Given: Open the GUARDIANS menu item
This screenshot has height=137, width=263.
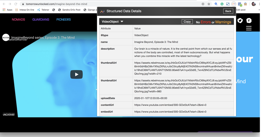Looking at the screenshot, I should pos(41,20).
